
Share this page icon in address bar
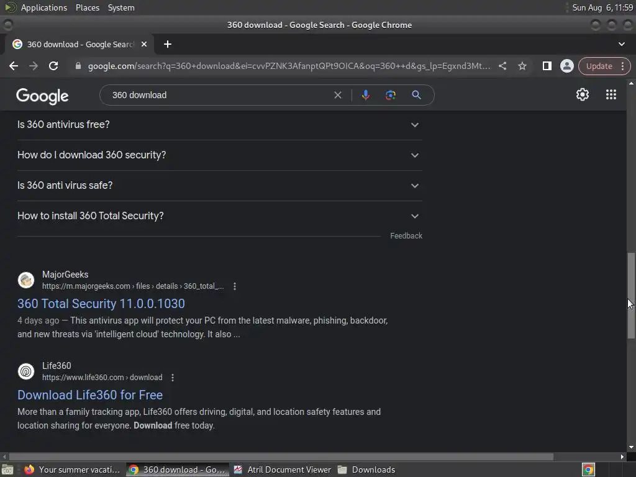coord(502,66)
